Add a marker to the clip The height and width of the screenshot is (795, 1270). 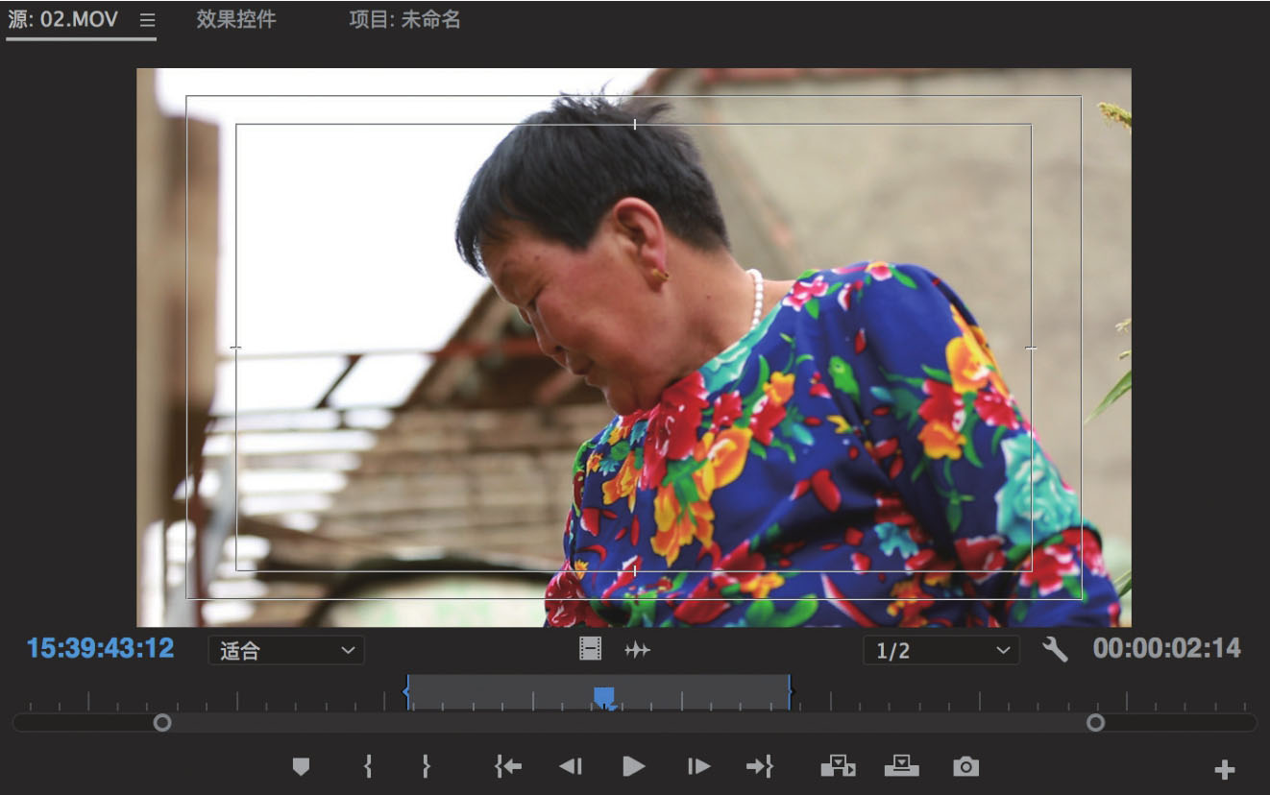[x=302, y=766]
